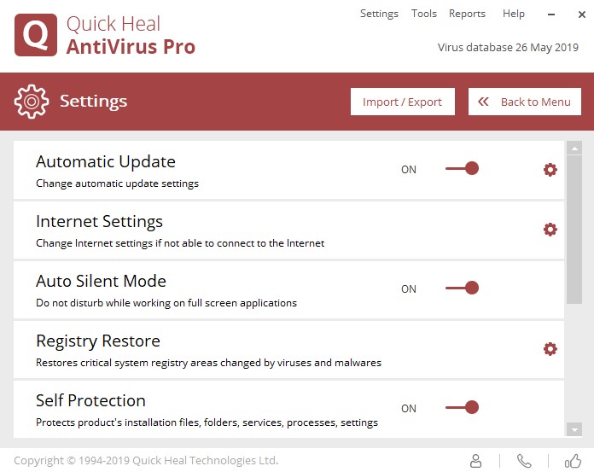Click Import / Export button
This screenshot has height=472, width=594.
[x=402, y=102]
